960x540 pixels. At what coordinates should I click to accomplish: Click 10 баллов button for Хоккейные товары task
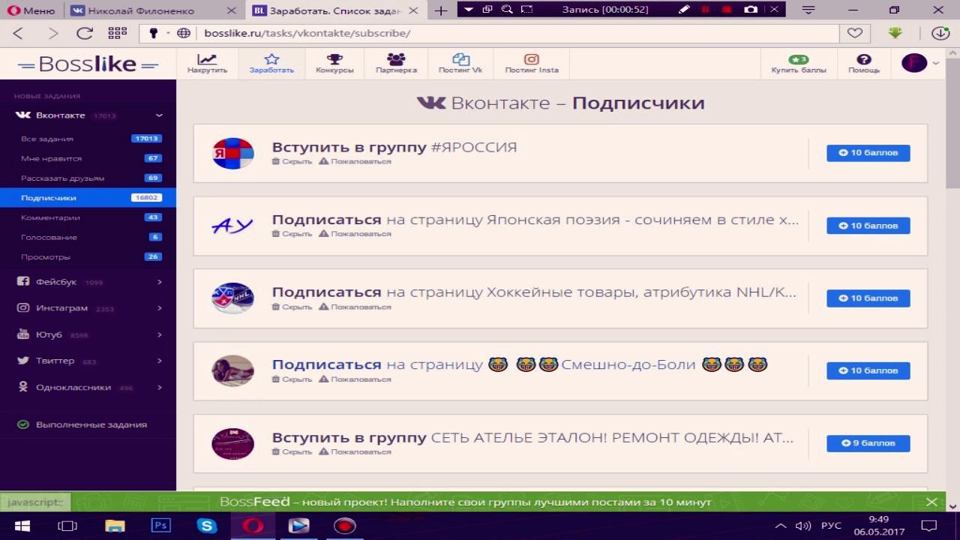click(868, 298)
